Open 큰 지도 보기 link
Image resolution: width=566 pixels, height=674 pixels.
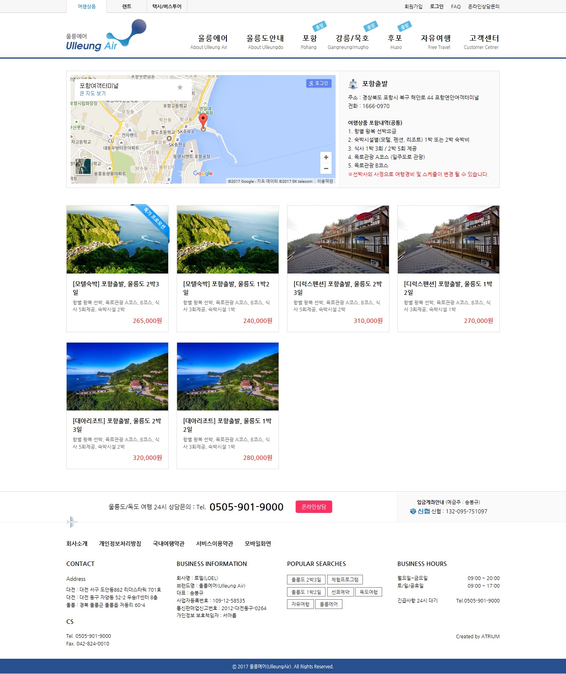[93, 93]
